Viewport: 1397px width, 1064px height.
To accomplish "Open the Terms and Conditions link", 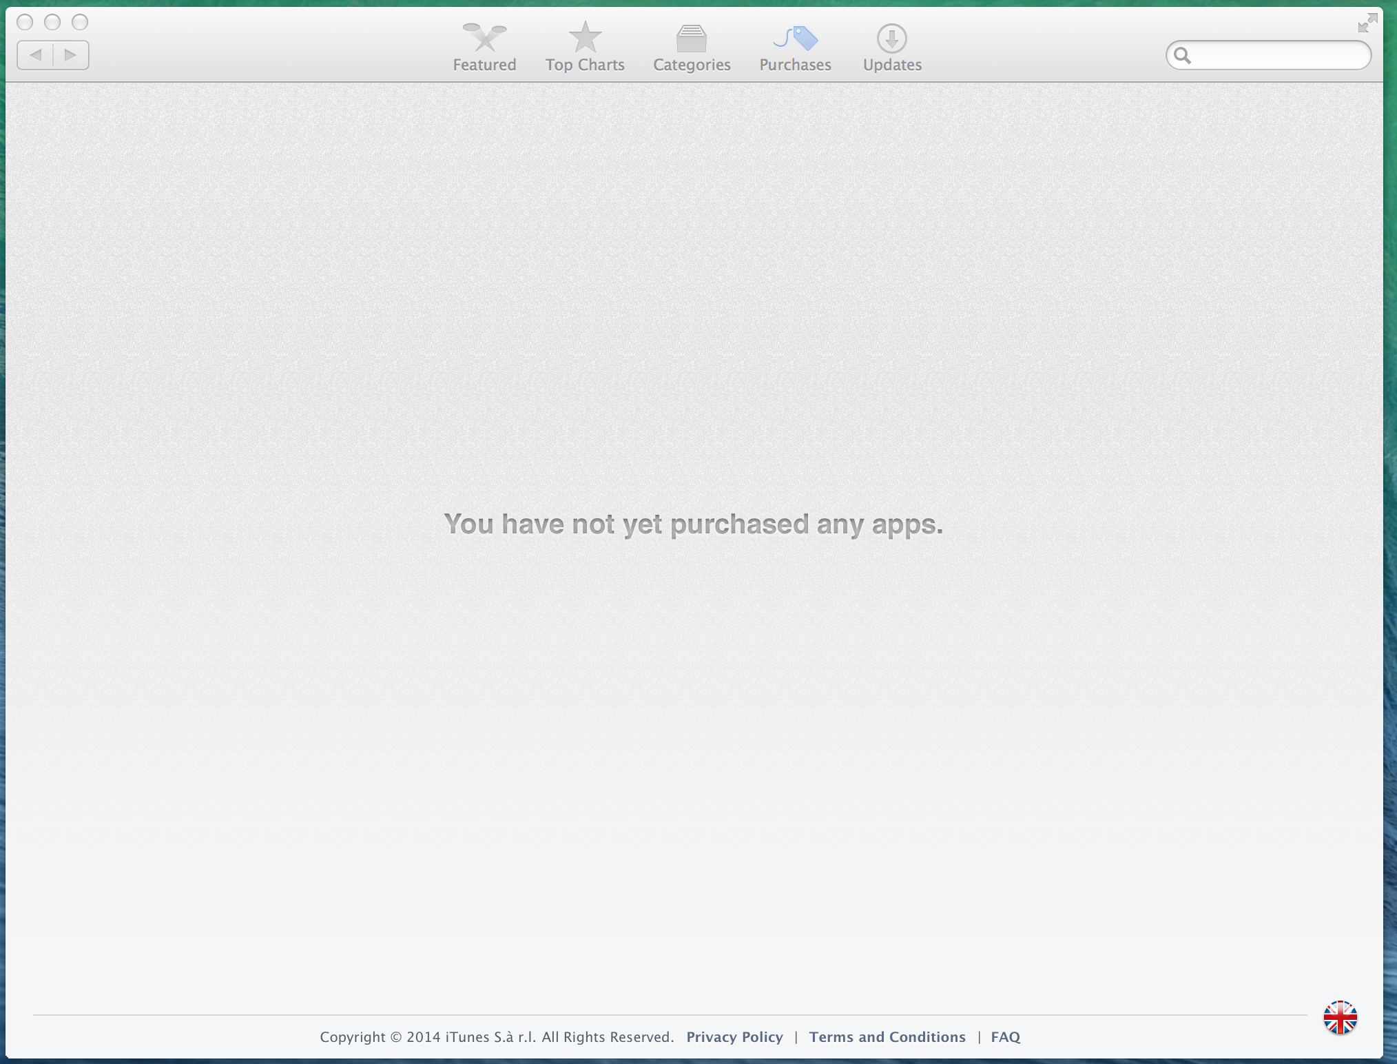I will coord(887,1037).
